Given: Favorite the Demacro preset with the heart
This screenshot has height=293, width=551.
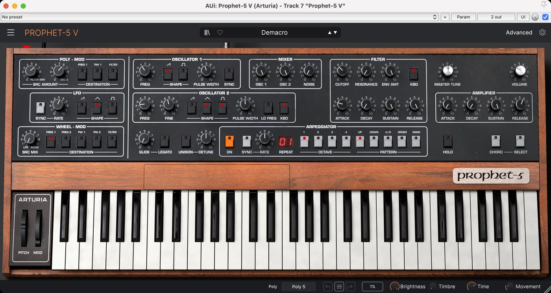Looking at the screenshot, I should pos(220,33).
